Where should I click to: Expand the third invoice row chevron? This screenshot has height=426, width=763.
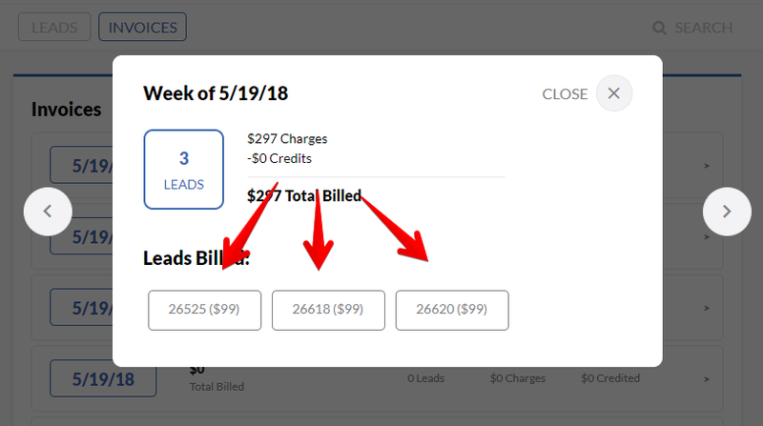point(707,309)
